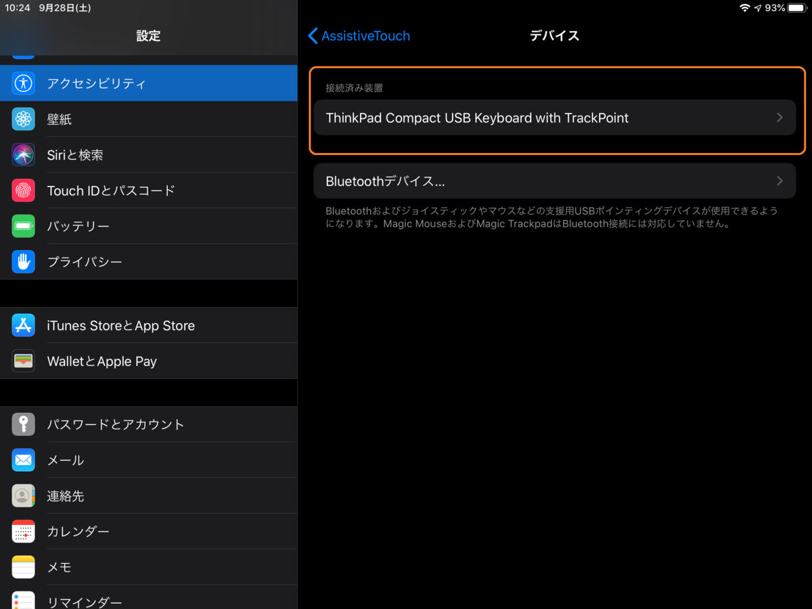
Task: Tap the passwords key icon
Action: [24, 424]
